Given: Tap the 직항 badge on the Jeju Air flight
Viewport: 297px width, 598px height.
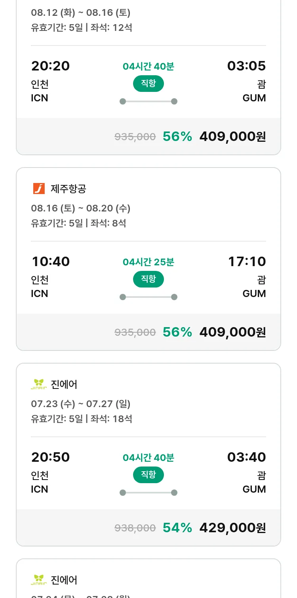Looking at the screenshot, I should click(x=148, y=279).
